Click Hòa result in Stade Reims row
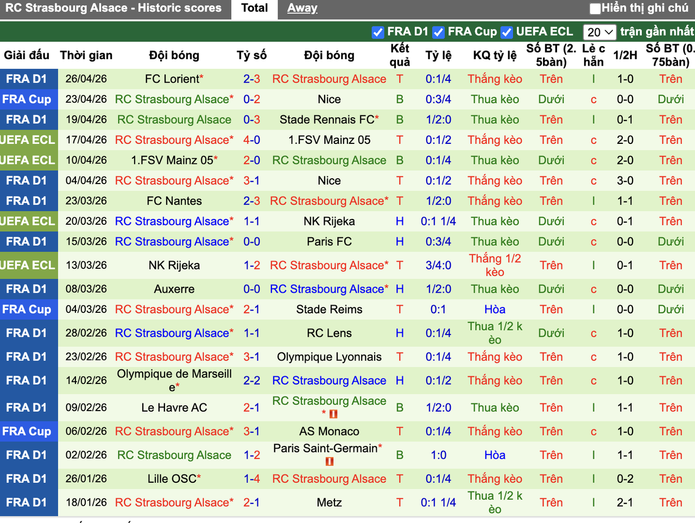This screenshot has width=695, height=523. [495, 309]
